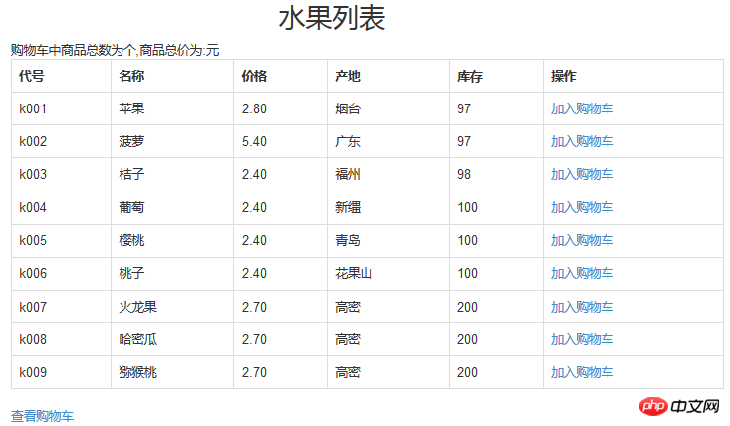The image size is (730, 426).
Task: Select stock 97 in the k001 row
Action: [x=464, y=108]
